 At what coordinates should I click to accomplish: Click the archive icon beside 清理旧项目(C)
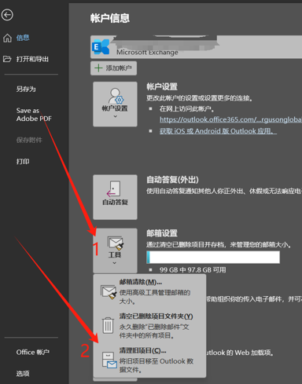(x=109, y=360)
